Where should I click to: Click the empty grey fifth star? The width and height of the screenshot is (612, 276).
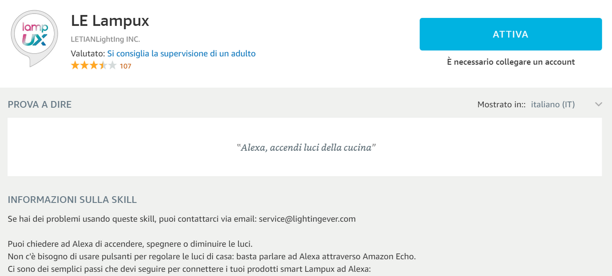pos(112,66)
